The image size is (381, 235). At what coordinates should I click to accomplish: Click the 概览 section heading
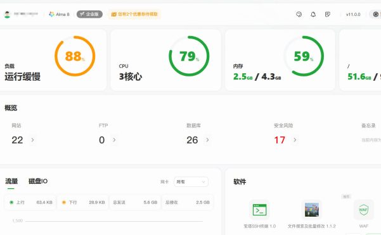(x=11, y=107)
